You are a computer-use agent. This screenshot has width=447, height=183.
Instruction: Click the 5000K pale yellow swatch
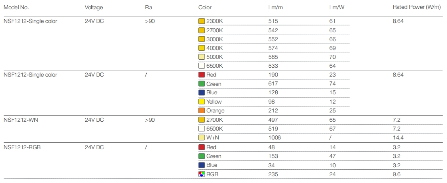tap(202, 57)
